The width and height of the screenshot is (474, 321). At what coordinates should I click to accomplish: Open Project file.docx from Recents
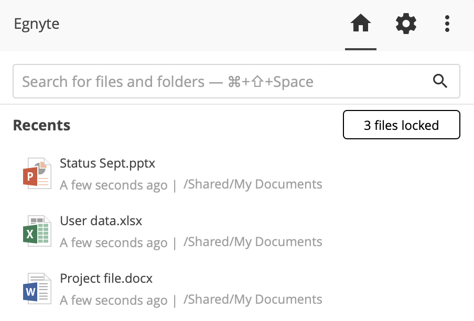[x=106, y=278]
